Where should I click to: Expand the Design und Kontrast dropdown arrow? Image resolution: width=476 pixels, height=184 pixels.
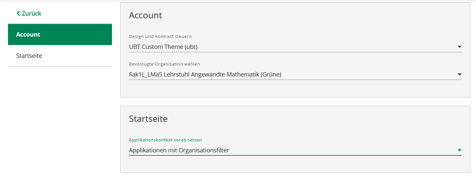459,47
